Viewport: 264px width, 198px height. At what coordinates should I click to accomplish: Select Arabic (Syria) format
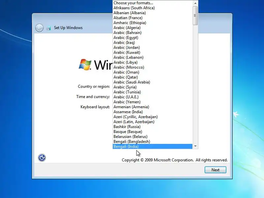pyautogui.click(x=152, y=87)
